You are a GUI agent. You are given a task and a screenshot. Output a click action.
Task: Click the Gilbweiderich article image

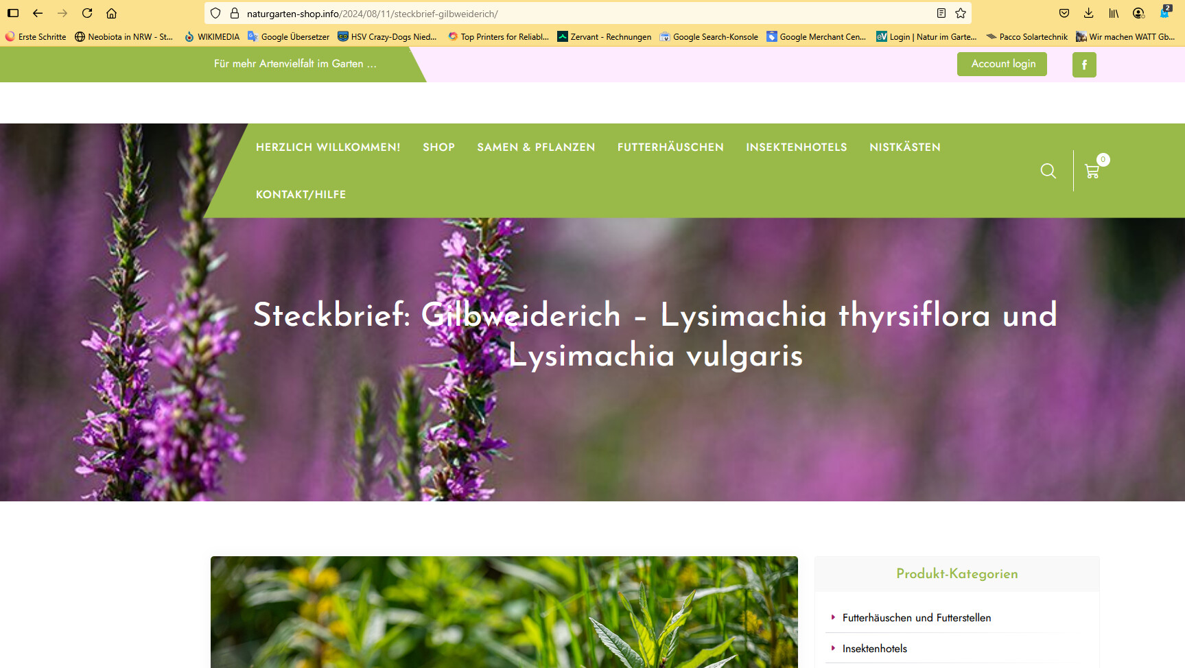coord(504,612)
